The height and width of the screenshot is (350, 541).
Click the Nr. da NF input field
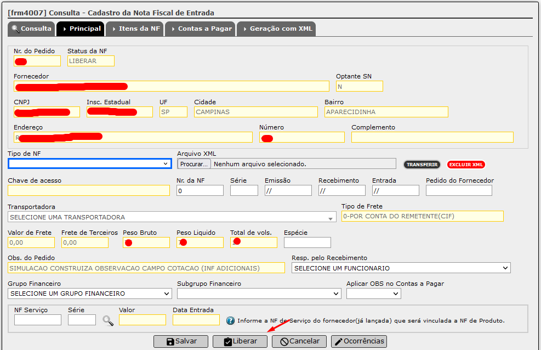(x=200, y=190)
